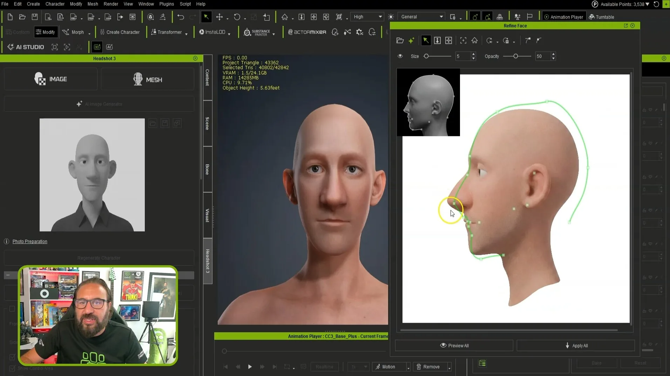The height and width of the screenshot is (376, 670).
Task: Click the Home reset view icon in Refine Face
Action: point(474,41)
